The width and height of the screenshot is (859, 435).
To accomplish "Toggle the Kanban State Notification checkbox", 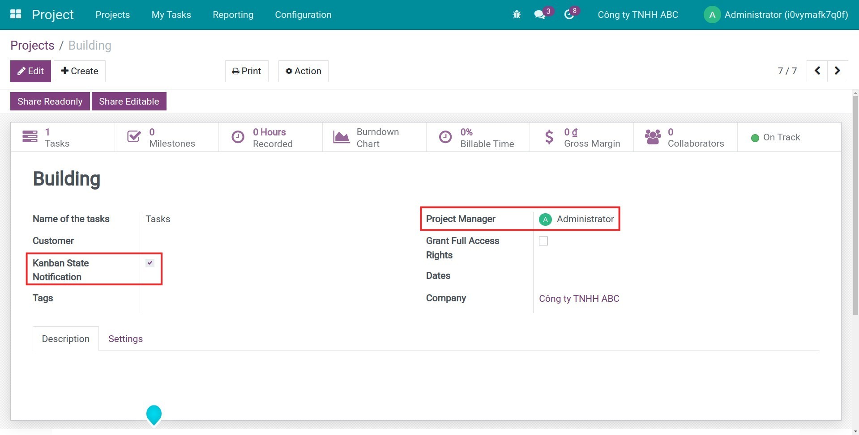I will [x=150, y=263].
